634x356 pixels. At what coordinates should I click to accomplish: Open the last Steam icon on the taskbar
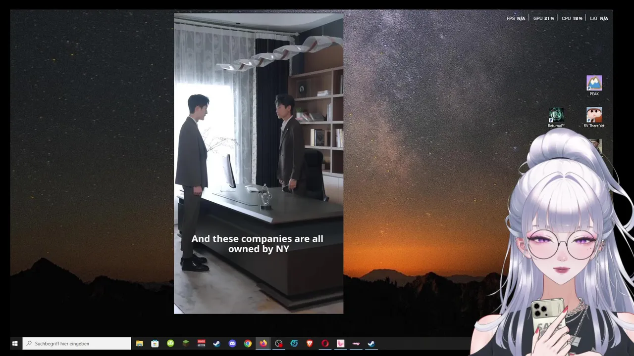click(371, 343)
